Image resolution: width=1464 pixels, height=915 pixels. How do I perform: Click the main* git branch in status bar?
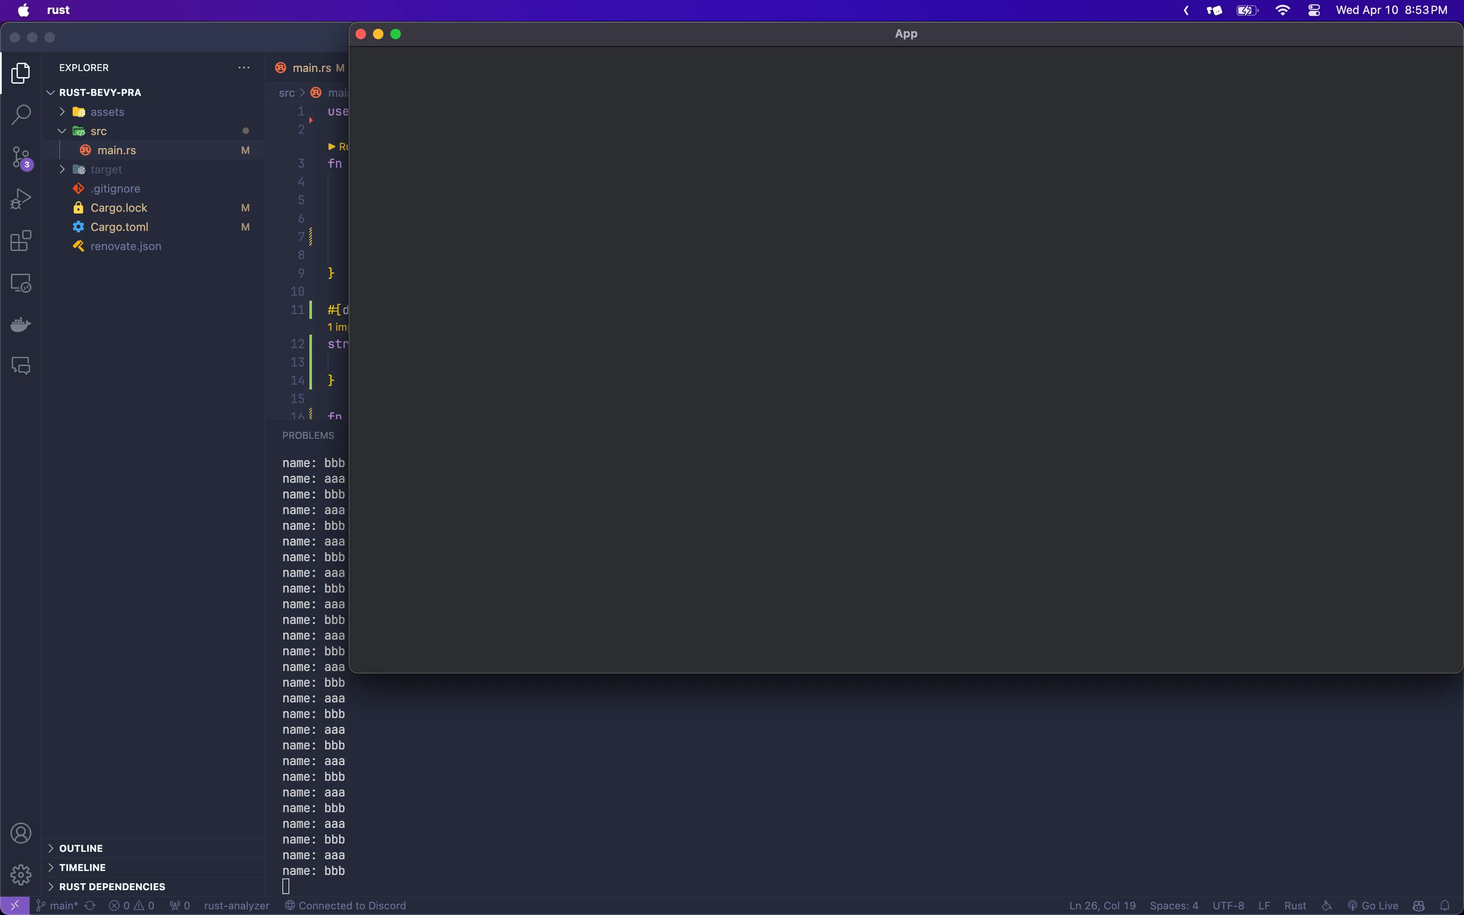[58, 905]
